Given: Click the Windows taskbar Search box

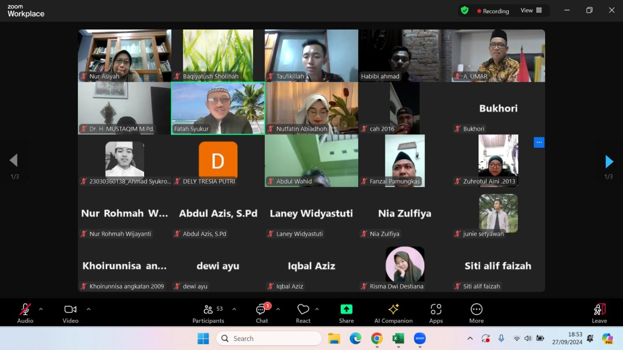Looking at the screenshot, I should pos(269,338).
